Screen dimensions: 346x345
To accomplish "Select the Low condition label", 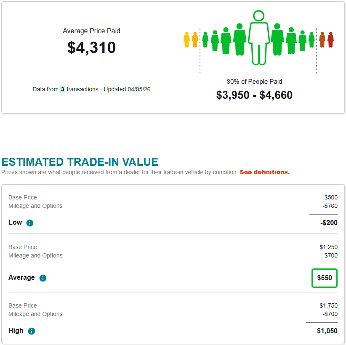I will pyautogui.click(x=15, y=222).
